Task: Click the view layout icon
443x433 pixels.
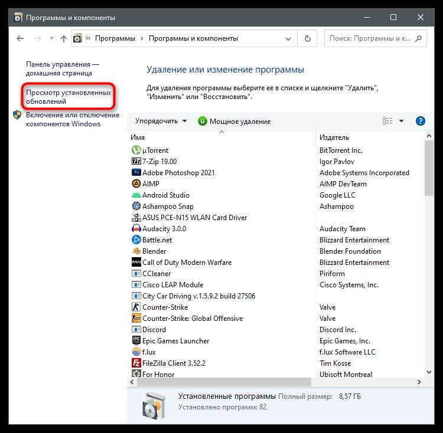Action: (387, 121)
